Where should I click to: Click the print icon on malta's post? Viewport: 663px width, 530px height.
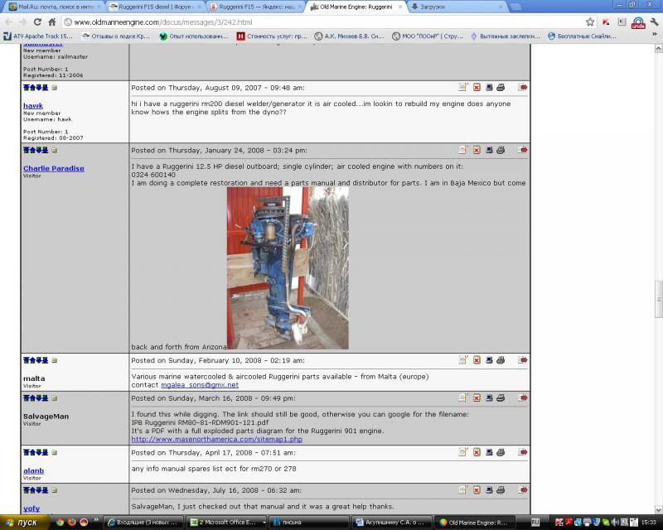coord(501,360)
